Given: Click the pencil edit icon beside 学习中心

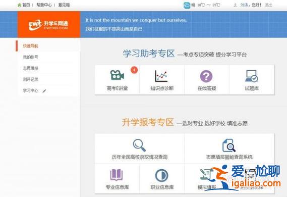Looking at the screenshot, I should pyautogui.click(x=44, y=91).
